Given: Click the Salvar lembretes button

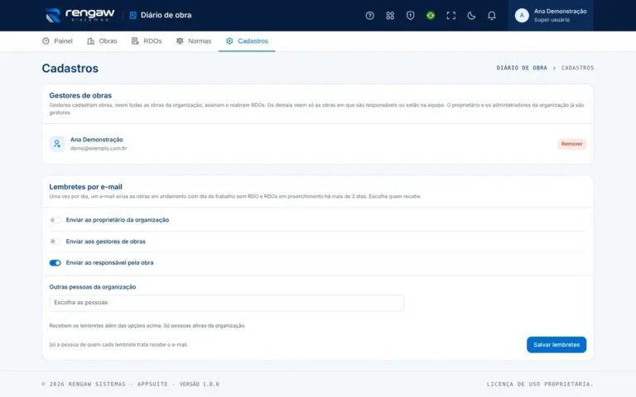Looking at the screenshot, I should (556, 345).
